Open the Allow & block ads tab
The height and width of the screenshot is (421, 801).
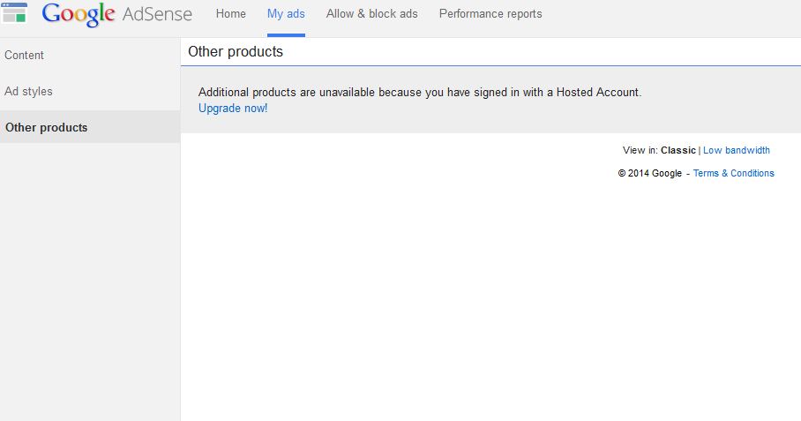[371, 14]
